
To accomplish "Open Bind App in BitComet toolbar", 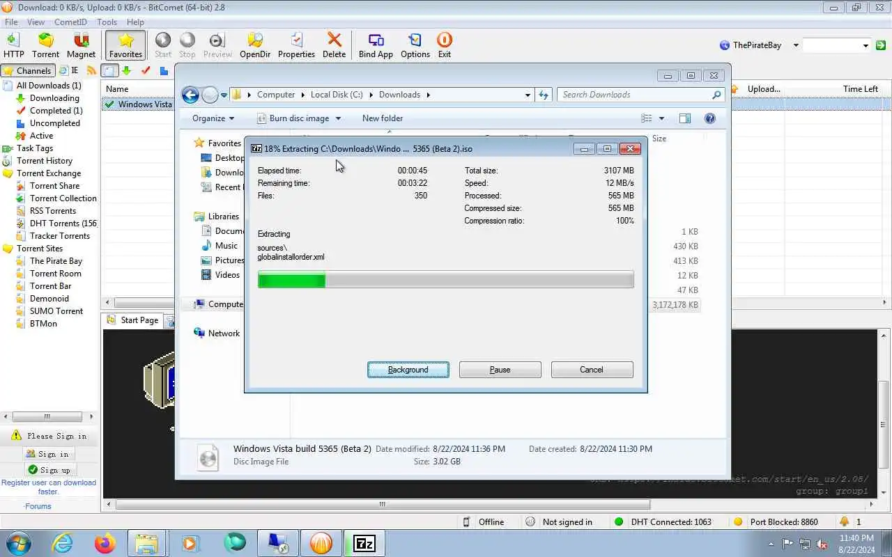I will pyautogui.click(x=376, y=45).
